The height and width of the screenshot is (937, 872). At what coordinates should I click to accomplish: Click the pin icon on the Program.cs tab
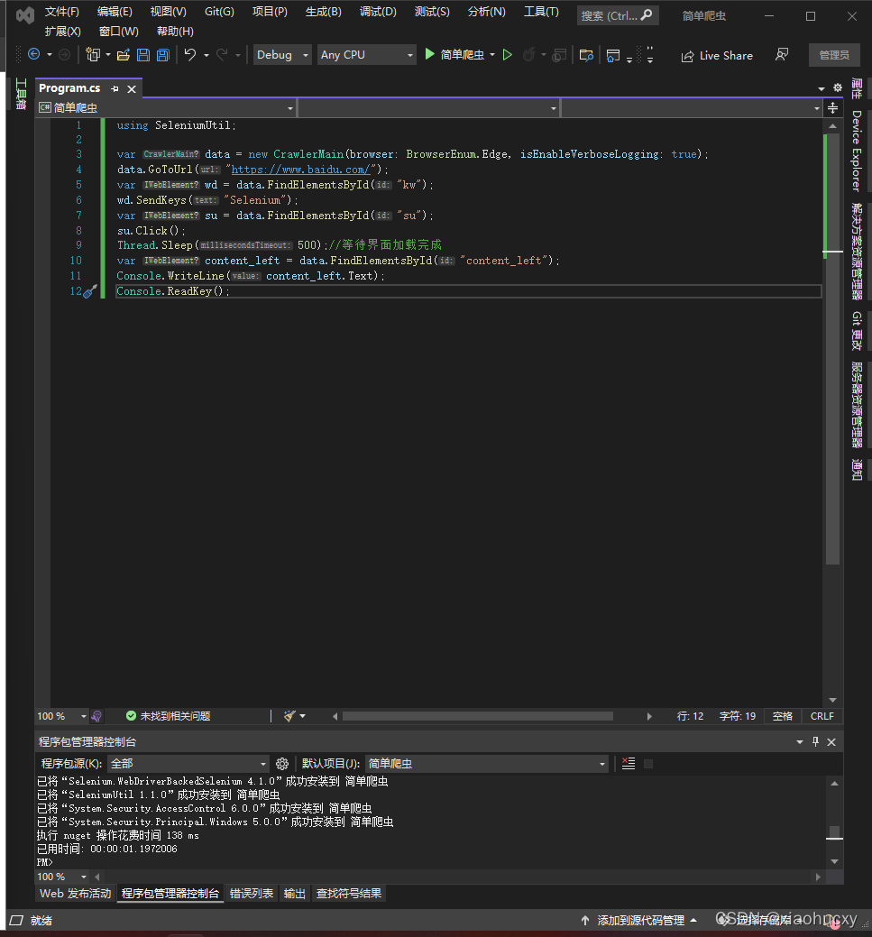pyautogui.click(x=115, y=88)
